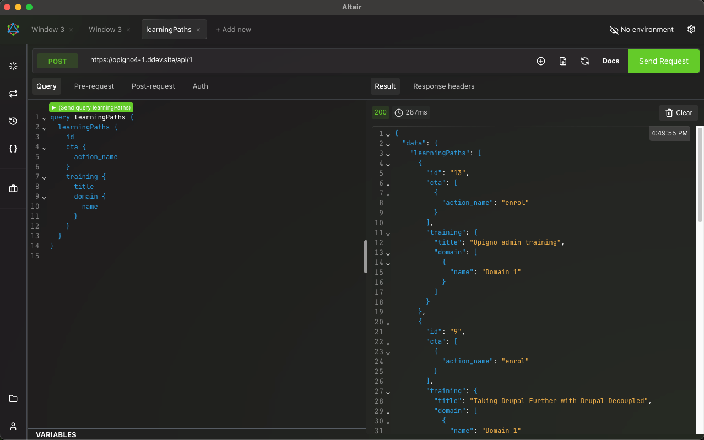The height and width of the screenshot is (440, 704).
Task: Click the 287ms response time
Action: pos(416,112)
